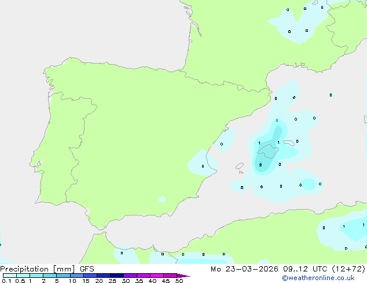Click Ibiza island outline on the map
The width and height of the screenshot is (367, 283).
click(240, 166)
